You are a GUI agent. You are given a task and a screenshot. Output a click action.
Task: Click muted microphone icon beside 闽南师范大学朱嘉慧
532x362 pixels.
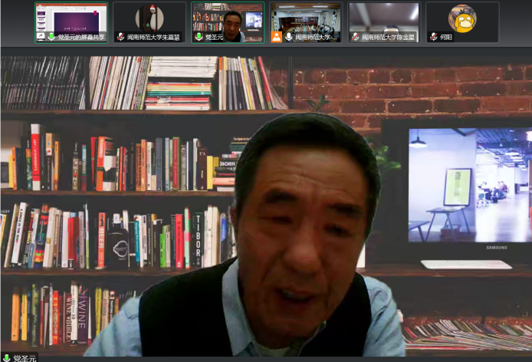click(120, 37)
